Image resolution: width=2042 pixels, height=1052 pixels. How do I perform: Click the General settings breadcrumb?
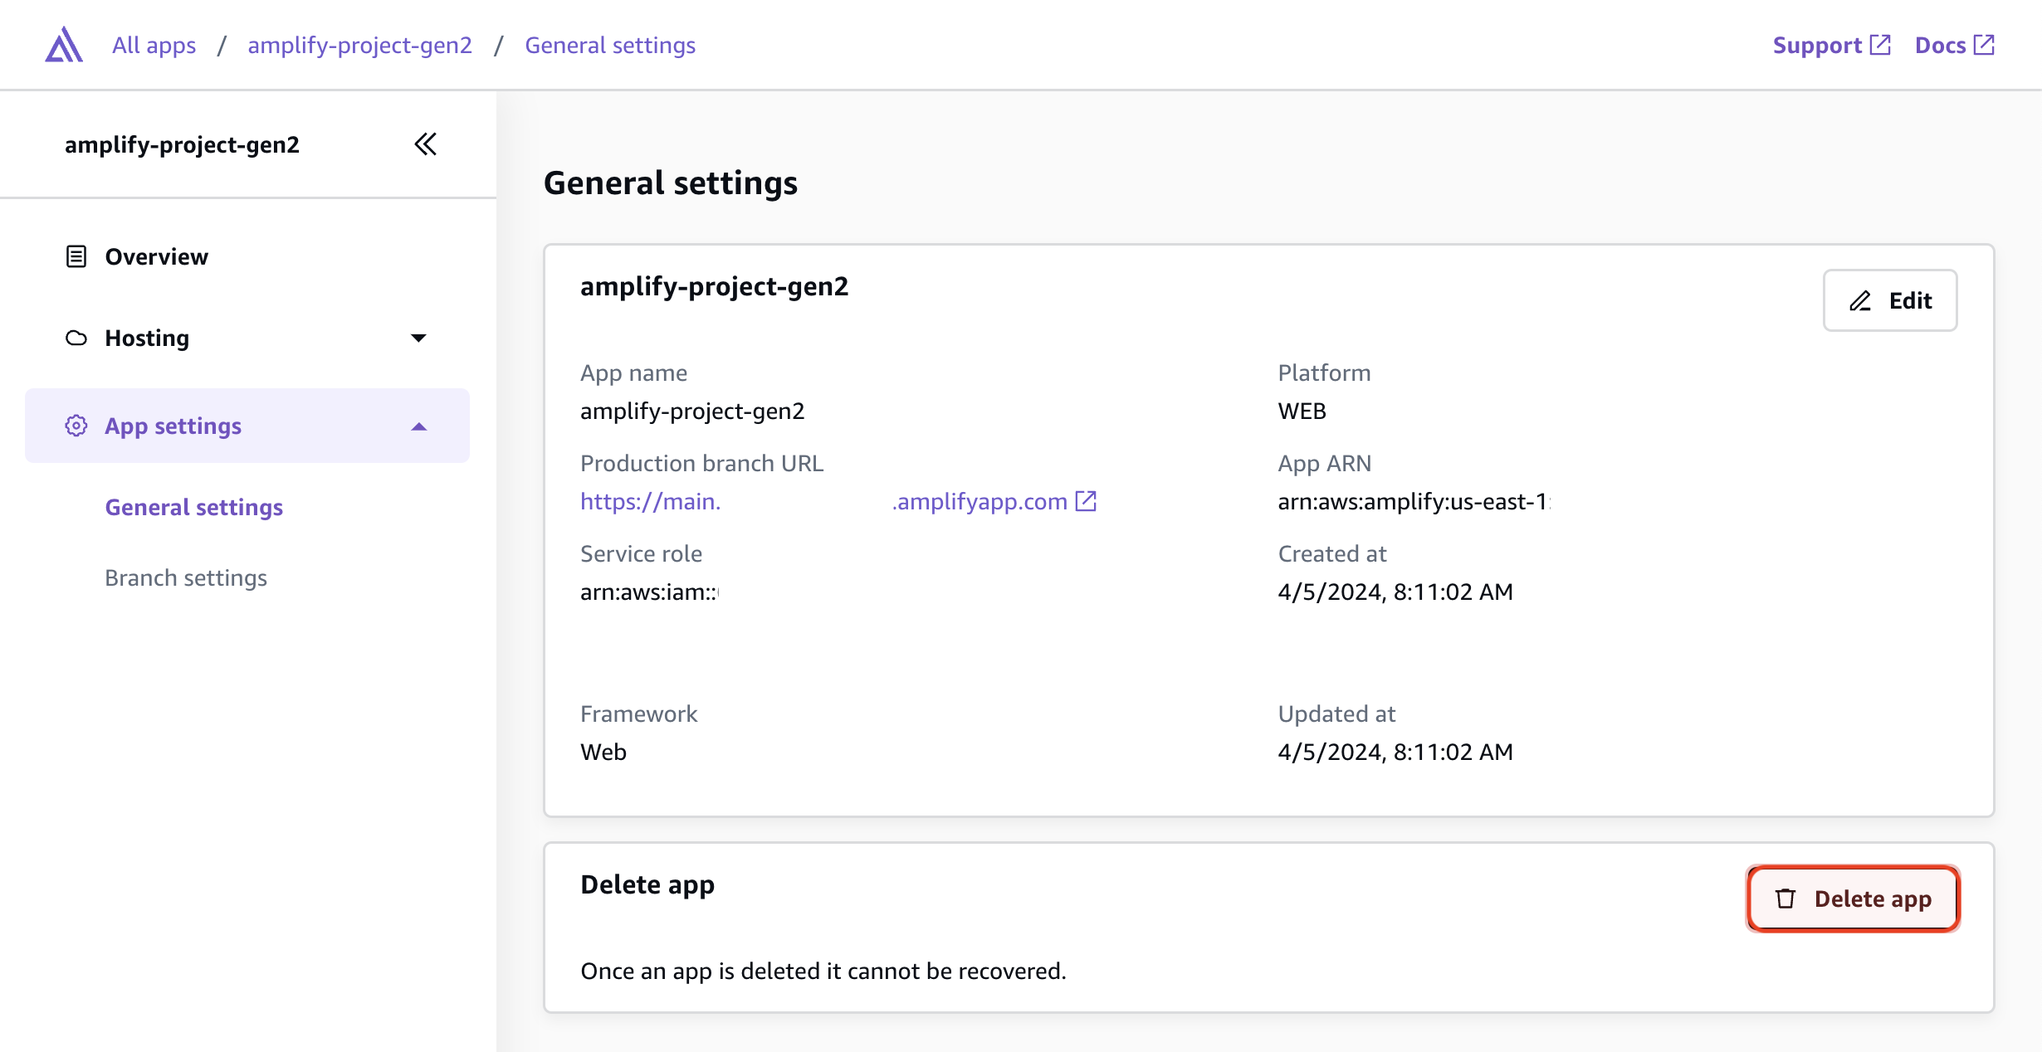point(610,44)
